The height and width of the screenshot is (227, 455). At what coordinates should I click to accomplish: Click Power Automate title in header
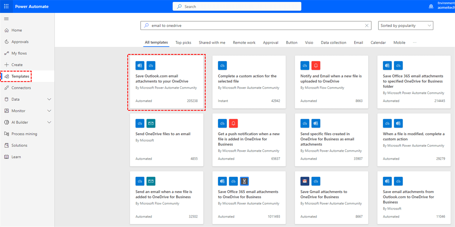[32, 6]
